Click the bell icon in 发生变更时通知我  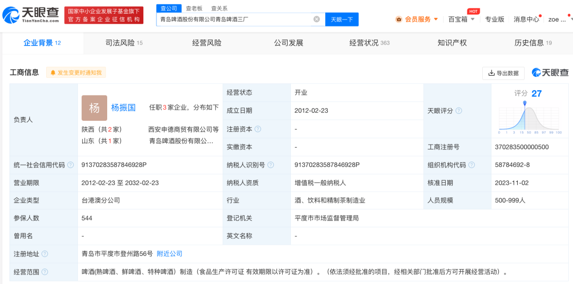coord(53,73)
